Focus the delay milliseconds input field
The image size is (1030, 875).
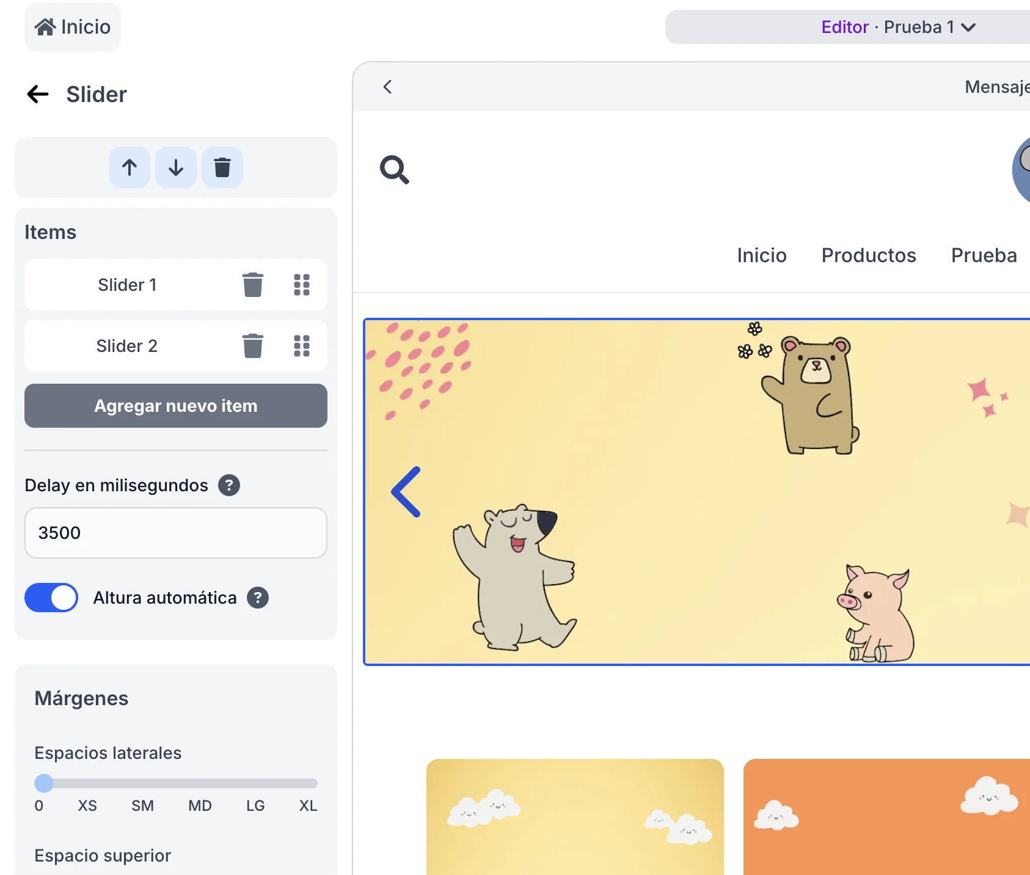176,533
